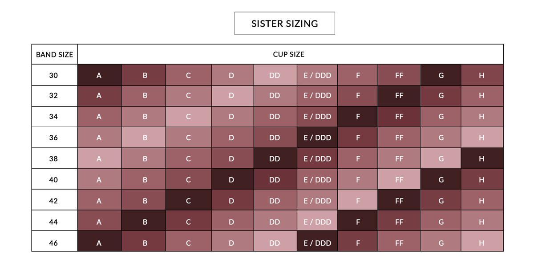The width and height of the screenshot is (534, 267).
Task: Choose cup B in band 44 row
Action: pyautogui.click(x=145, y=222)
